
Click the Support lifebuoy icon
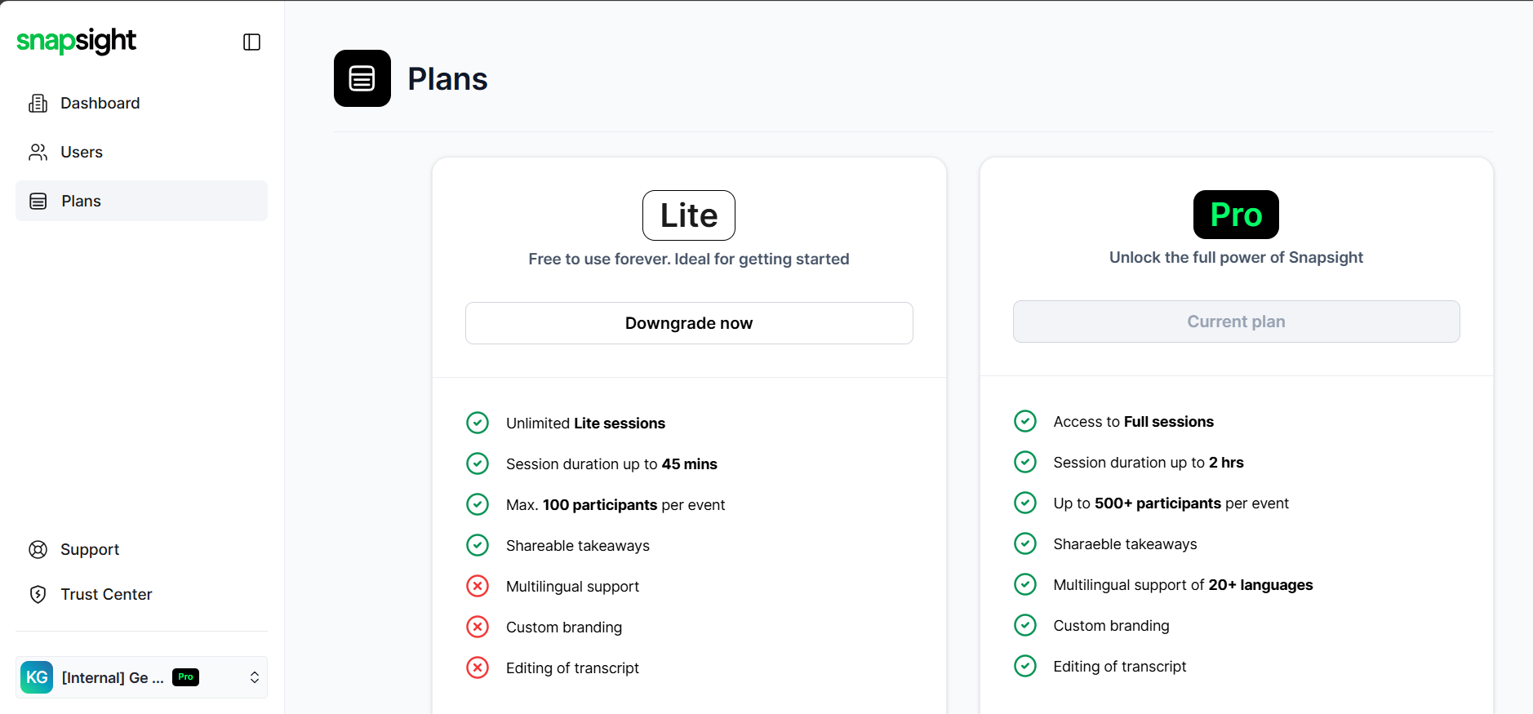[x=38, y=550]
